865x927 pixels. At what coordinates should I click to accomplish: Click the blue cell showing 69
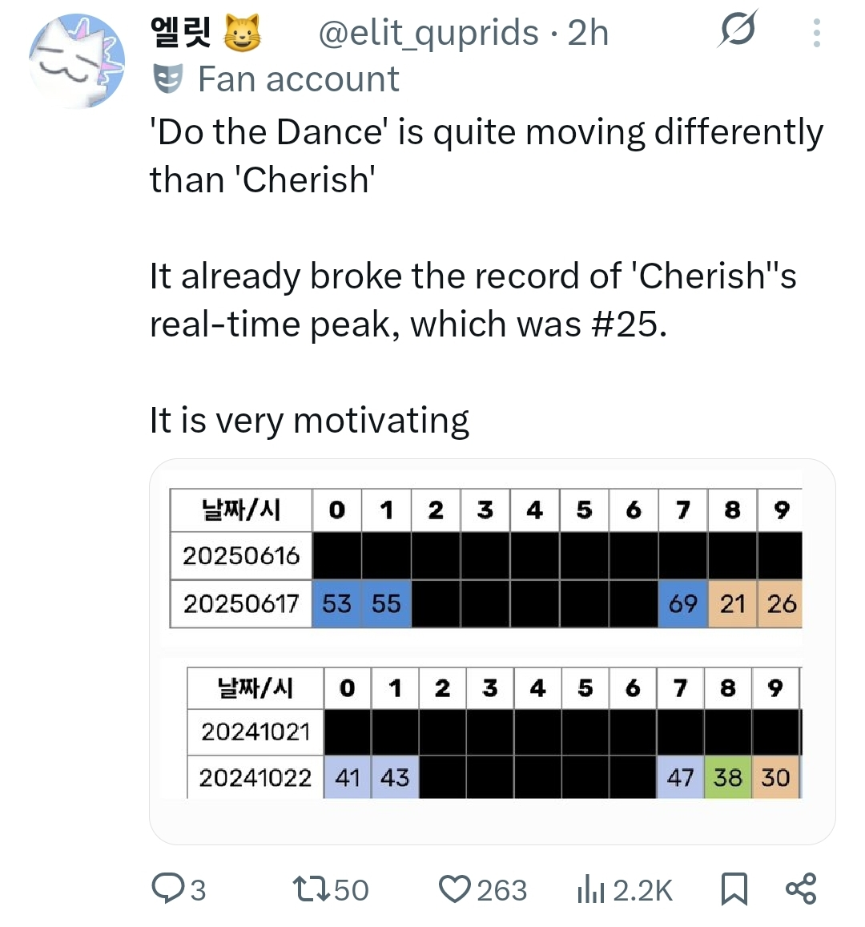point(682,603)
